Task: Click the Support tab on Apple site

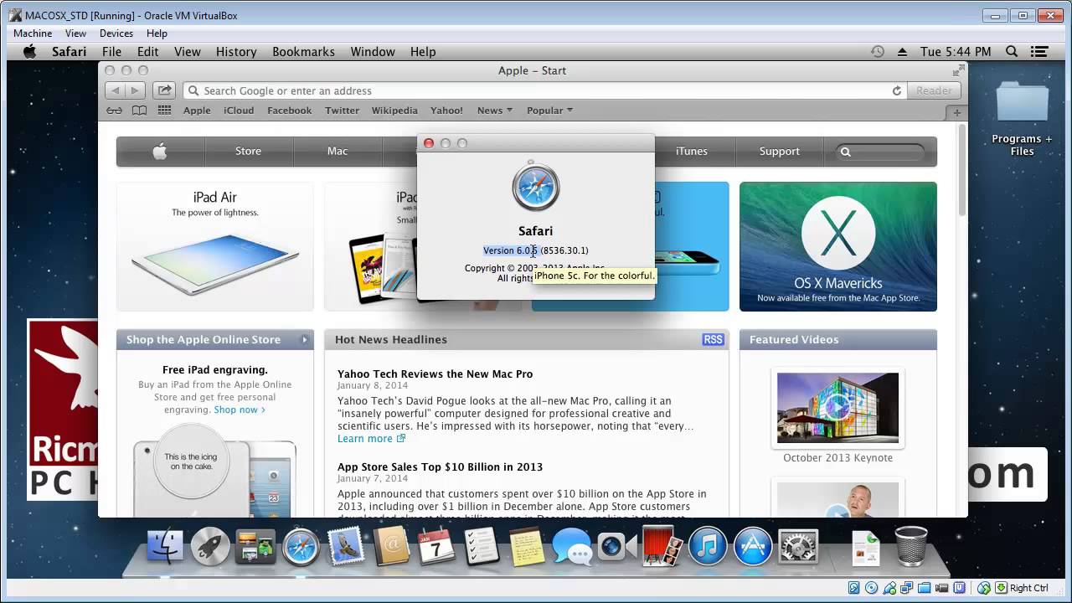Action: coord(780,152)
